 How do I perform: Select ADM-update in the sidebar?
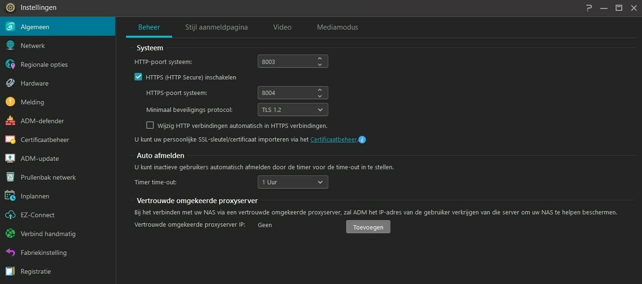(57, 158)
